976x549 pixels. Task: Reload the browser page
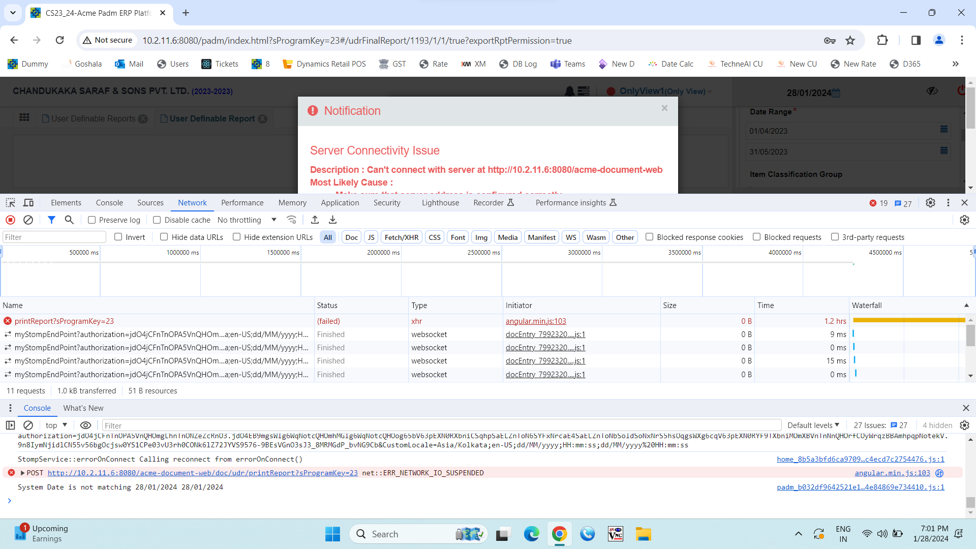59,40
